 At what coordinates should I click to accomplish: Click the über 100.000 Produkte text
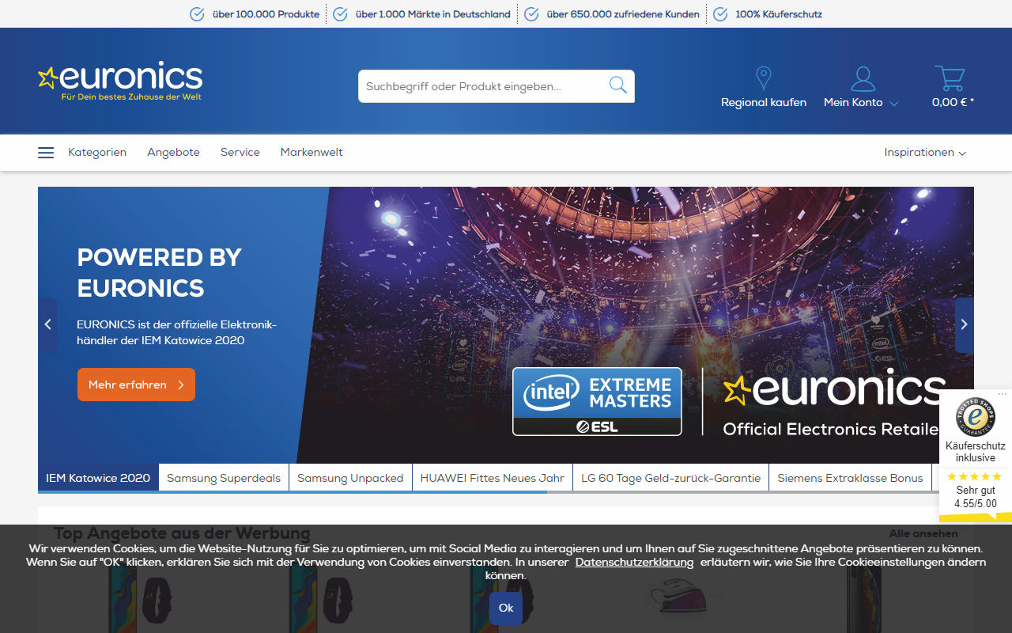coord(266,14)
